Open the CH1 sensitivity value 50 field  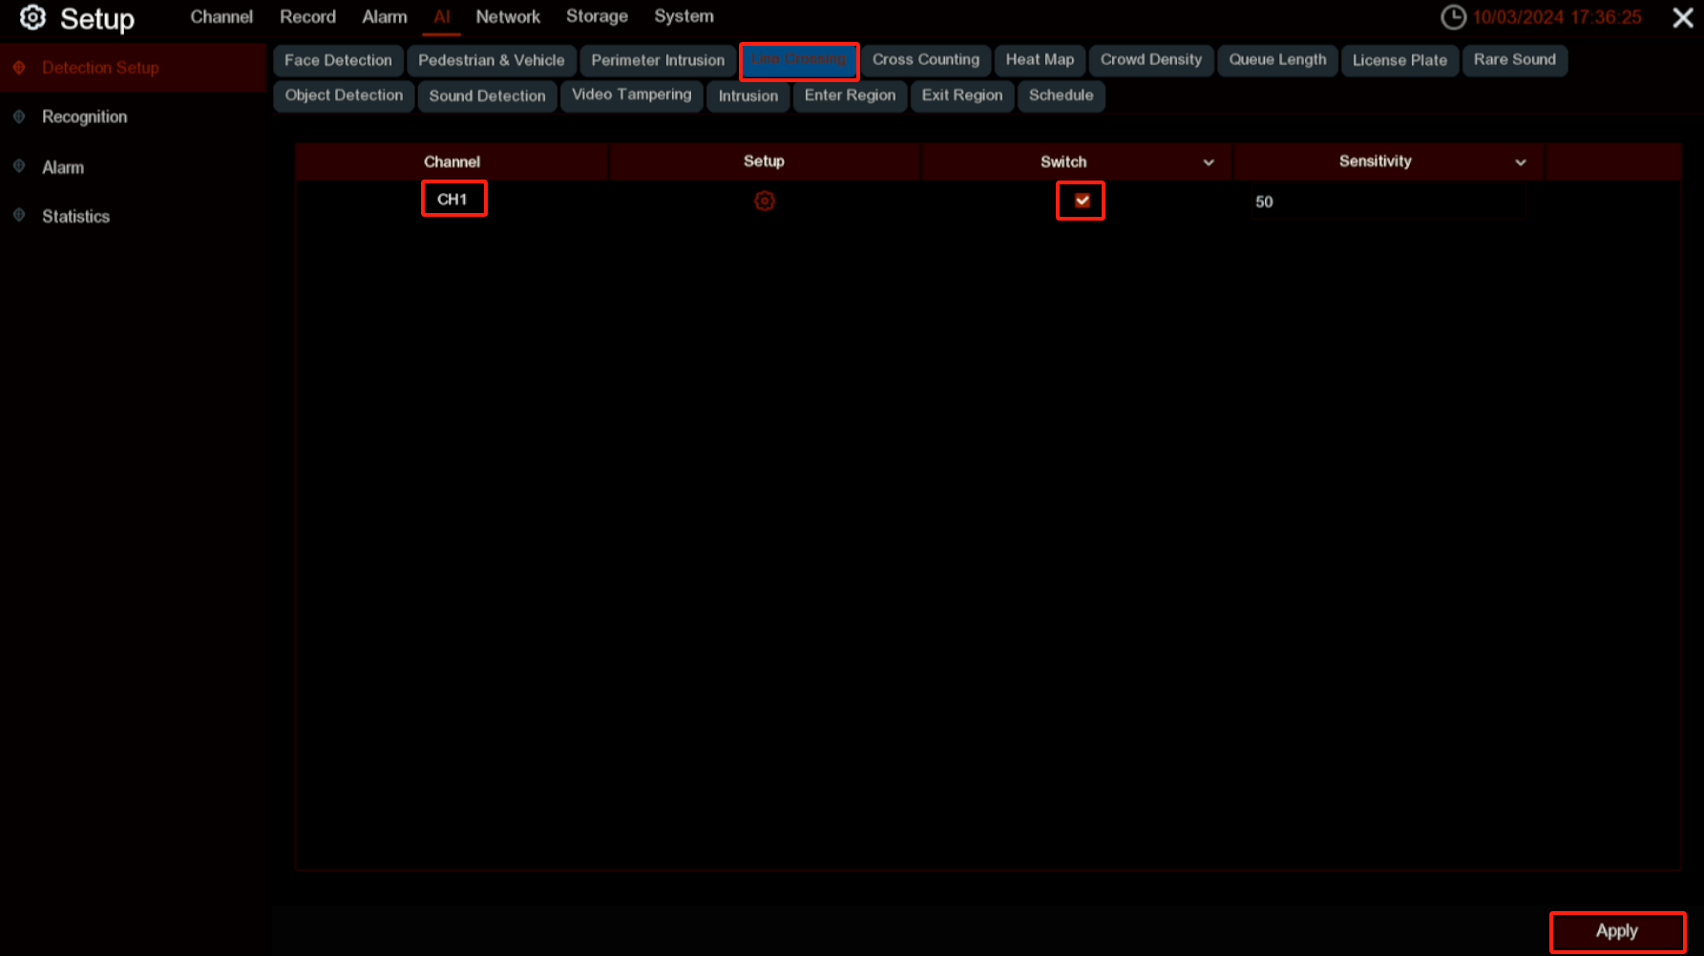1387,202
